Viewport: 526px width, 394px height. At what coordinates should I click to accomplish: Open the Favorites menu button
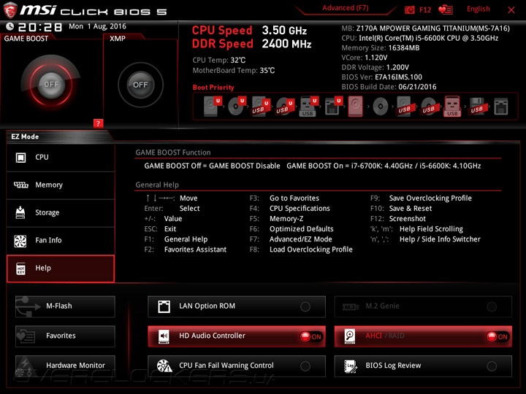coord(65,336)
